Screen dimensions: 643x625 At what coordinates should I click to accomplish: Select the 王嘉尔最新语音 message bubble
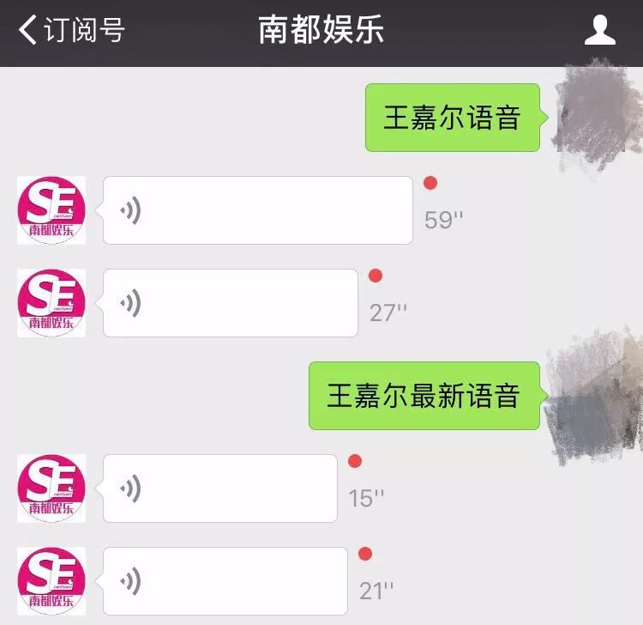tap(424, 396)
